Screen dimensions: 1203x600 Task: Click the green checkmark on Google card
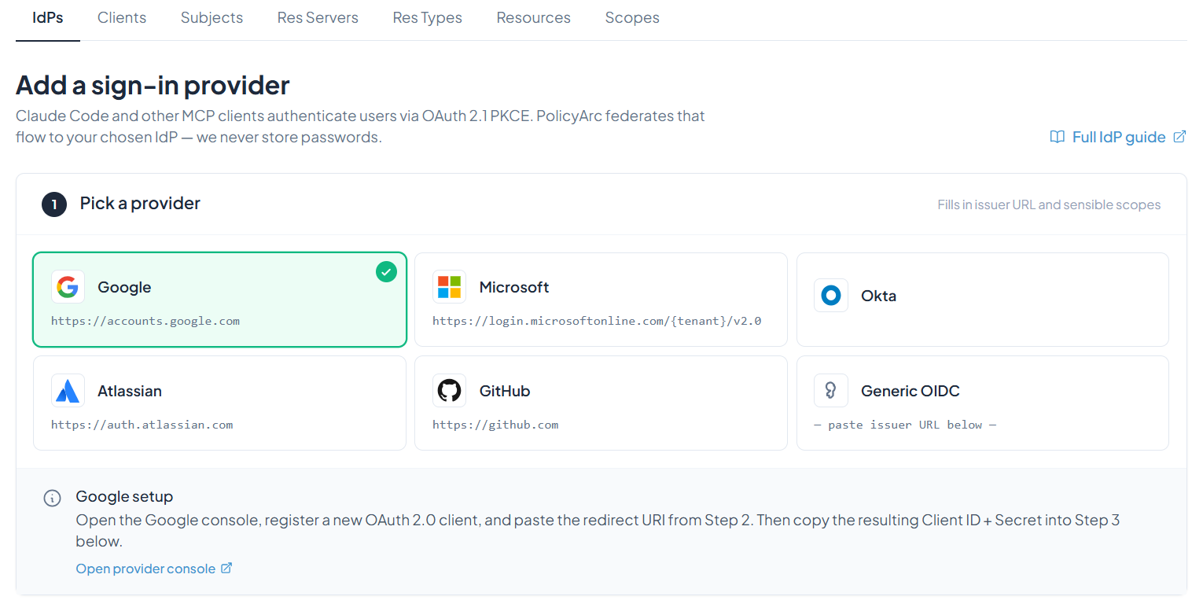[386, 272]
